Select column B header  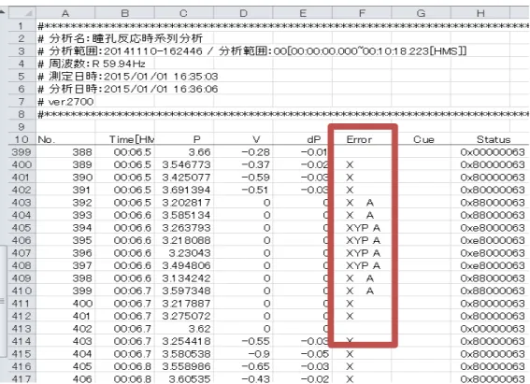[124, 13]
